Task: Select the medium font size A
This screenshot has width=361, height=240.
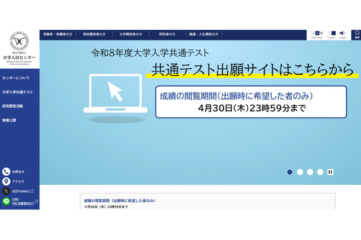Action: 317,33
